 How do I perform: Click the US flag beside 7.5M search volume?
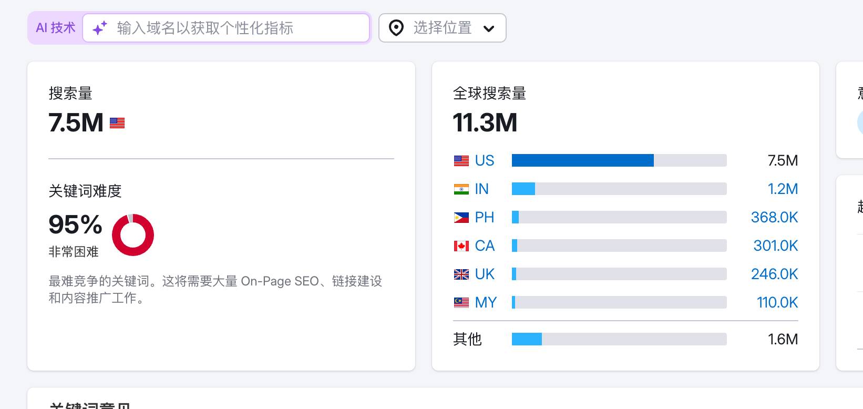click(x=117, y=123)
